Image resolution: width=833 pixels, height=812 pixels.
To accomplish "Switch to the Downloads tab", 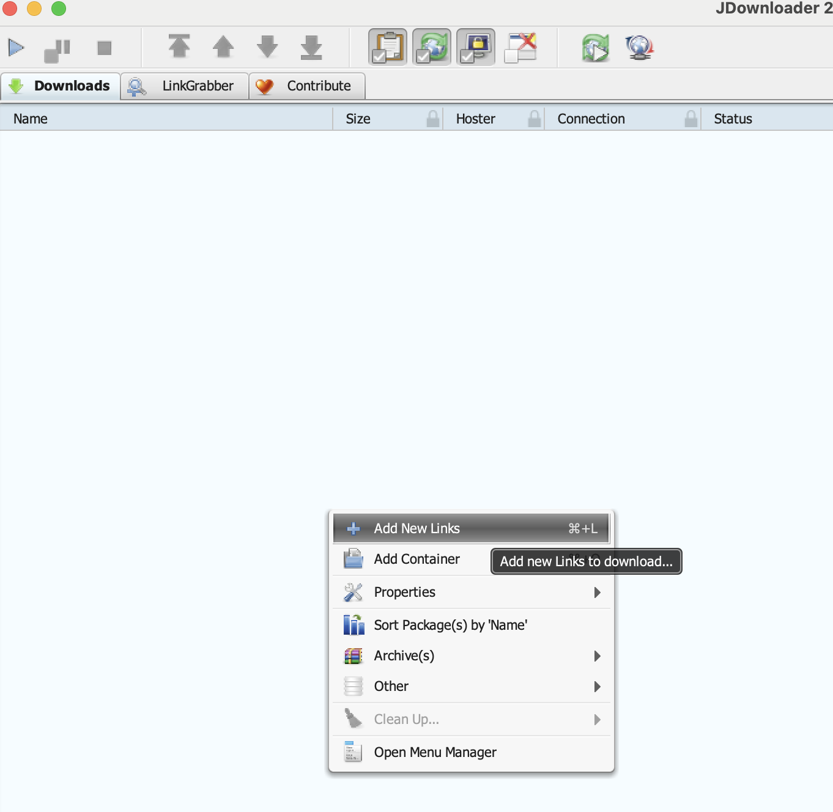I will coord(60,86).
